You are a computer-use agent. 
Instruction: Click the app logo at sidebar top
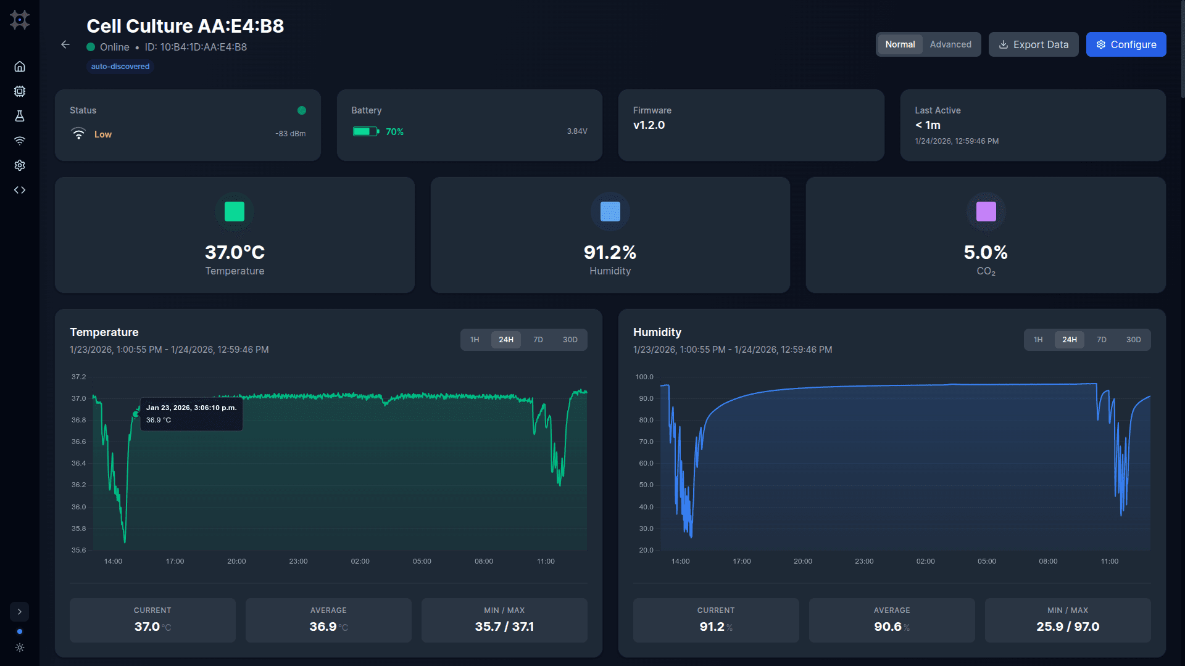pos(20,20)
